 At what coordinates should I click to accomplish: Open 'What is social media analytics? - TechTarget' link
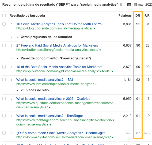click(x=50, y=116)
